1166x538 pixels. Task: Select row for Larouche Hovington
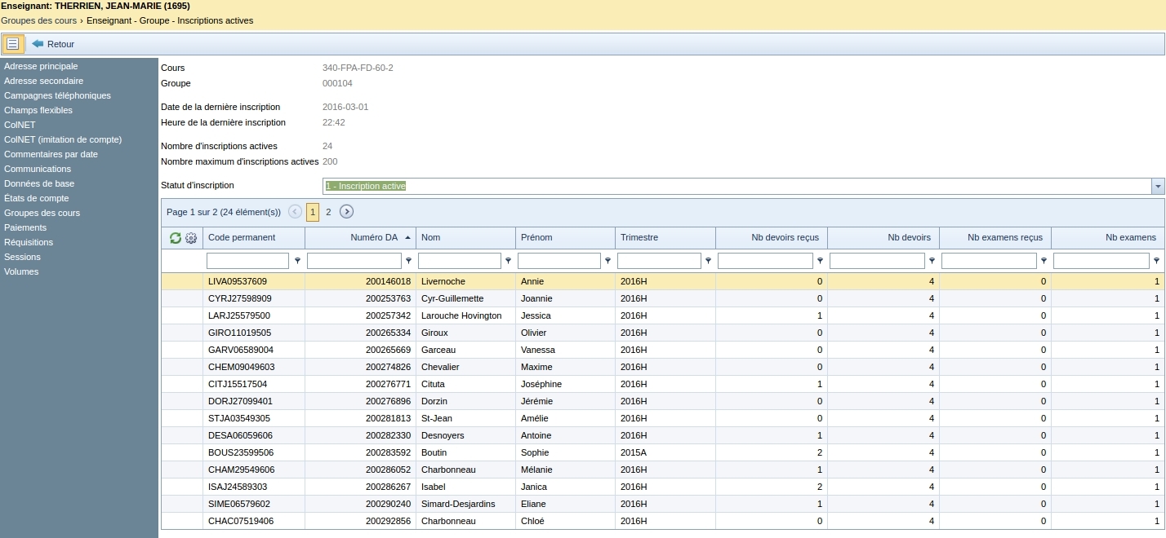tap(461, 315)
